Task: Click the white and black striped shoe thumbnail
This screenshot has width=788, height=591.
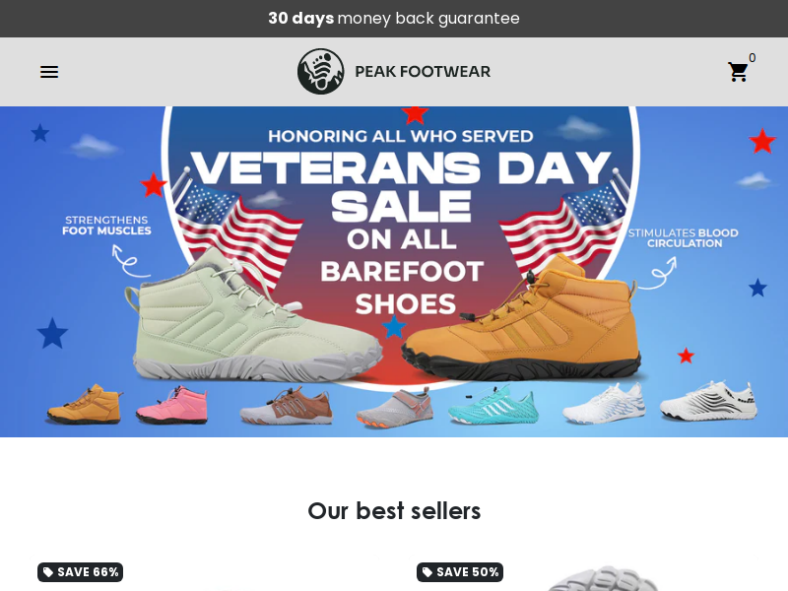Action: click(x=708, y=401)
